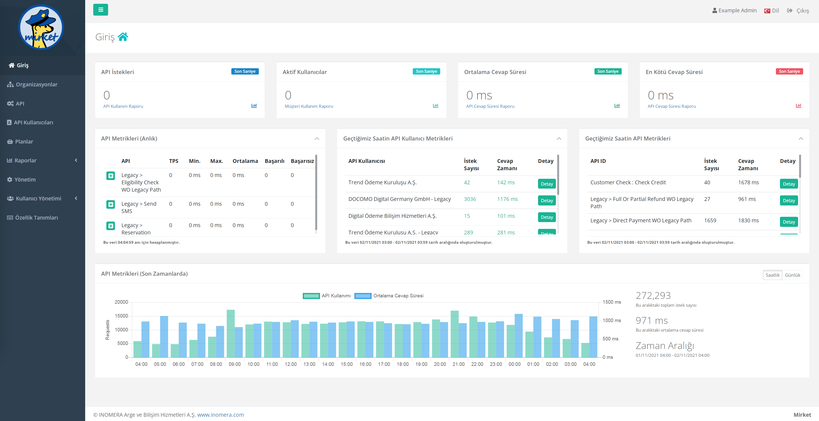
Task: Go to Giriş in the sidebar
Action: (43, 65)
